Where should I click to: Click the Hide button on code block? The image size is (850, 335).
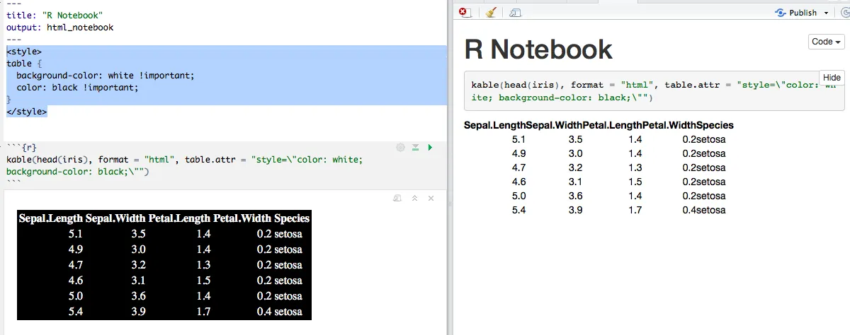832,78
